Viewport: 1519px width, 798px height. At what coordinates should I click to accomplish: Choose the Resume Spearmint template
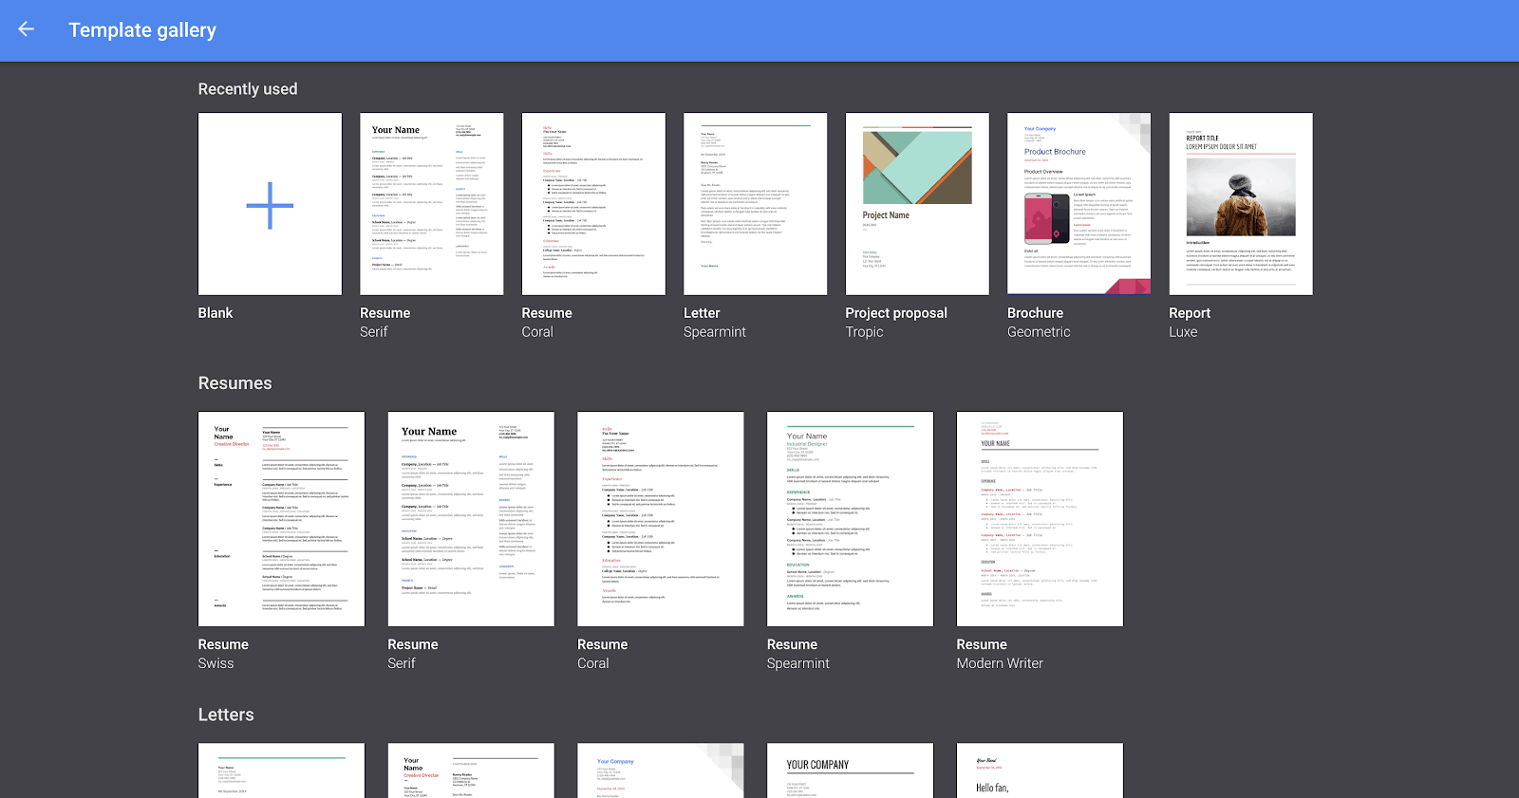850,519
